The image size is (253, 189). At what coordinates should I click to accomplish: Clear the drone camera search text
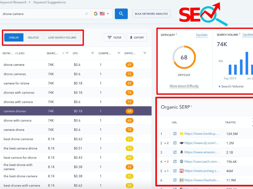[87, 14]
